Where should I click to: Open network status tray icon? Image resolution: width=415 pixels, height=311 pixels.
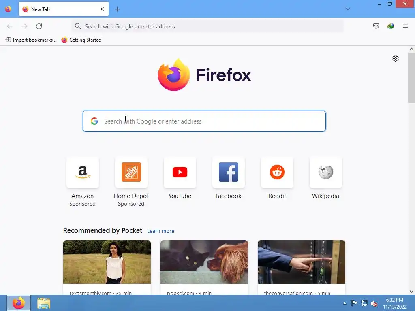364,303
